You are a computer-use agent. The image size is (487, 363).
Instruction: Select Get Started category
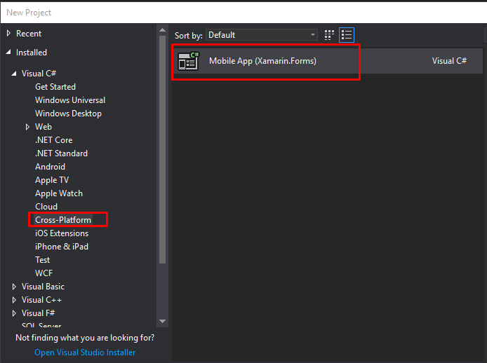[55, 87]
